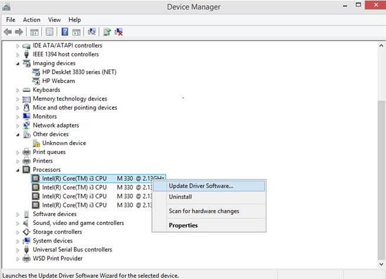
Task: Select the Printers category label
Action: click(43, 161)
